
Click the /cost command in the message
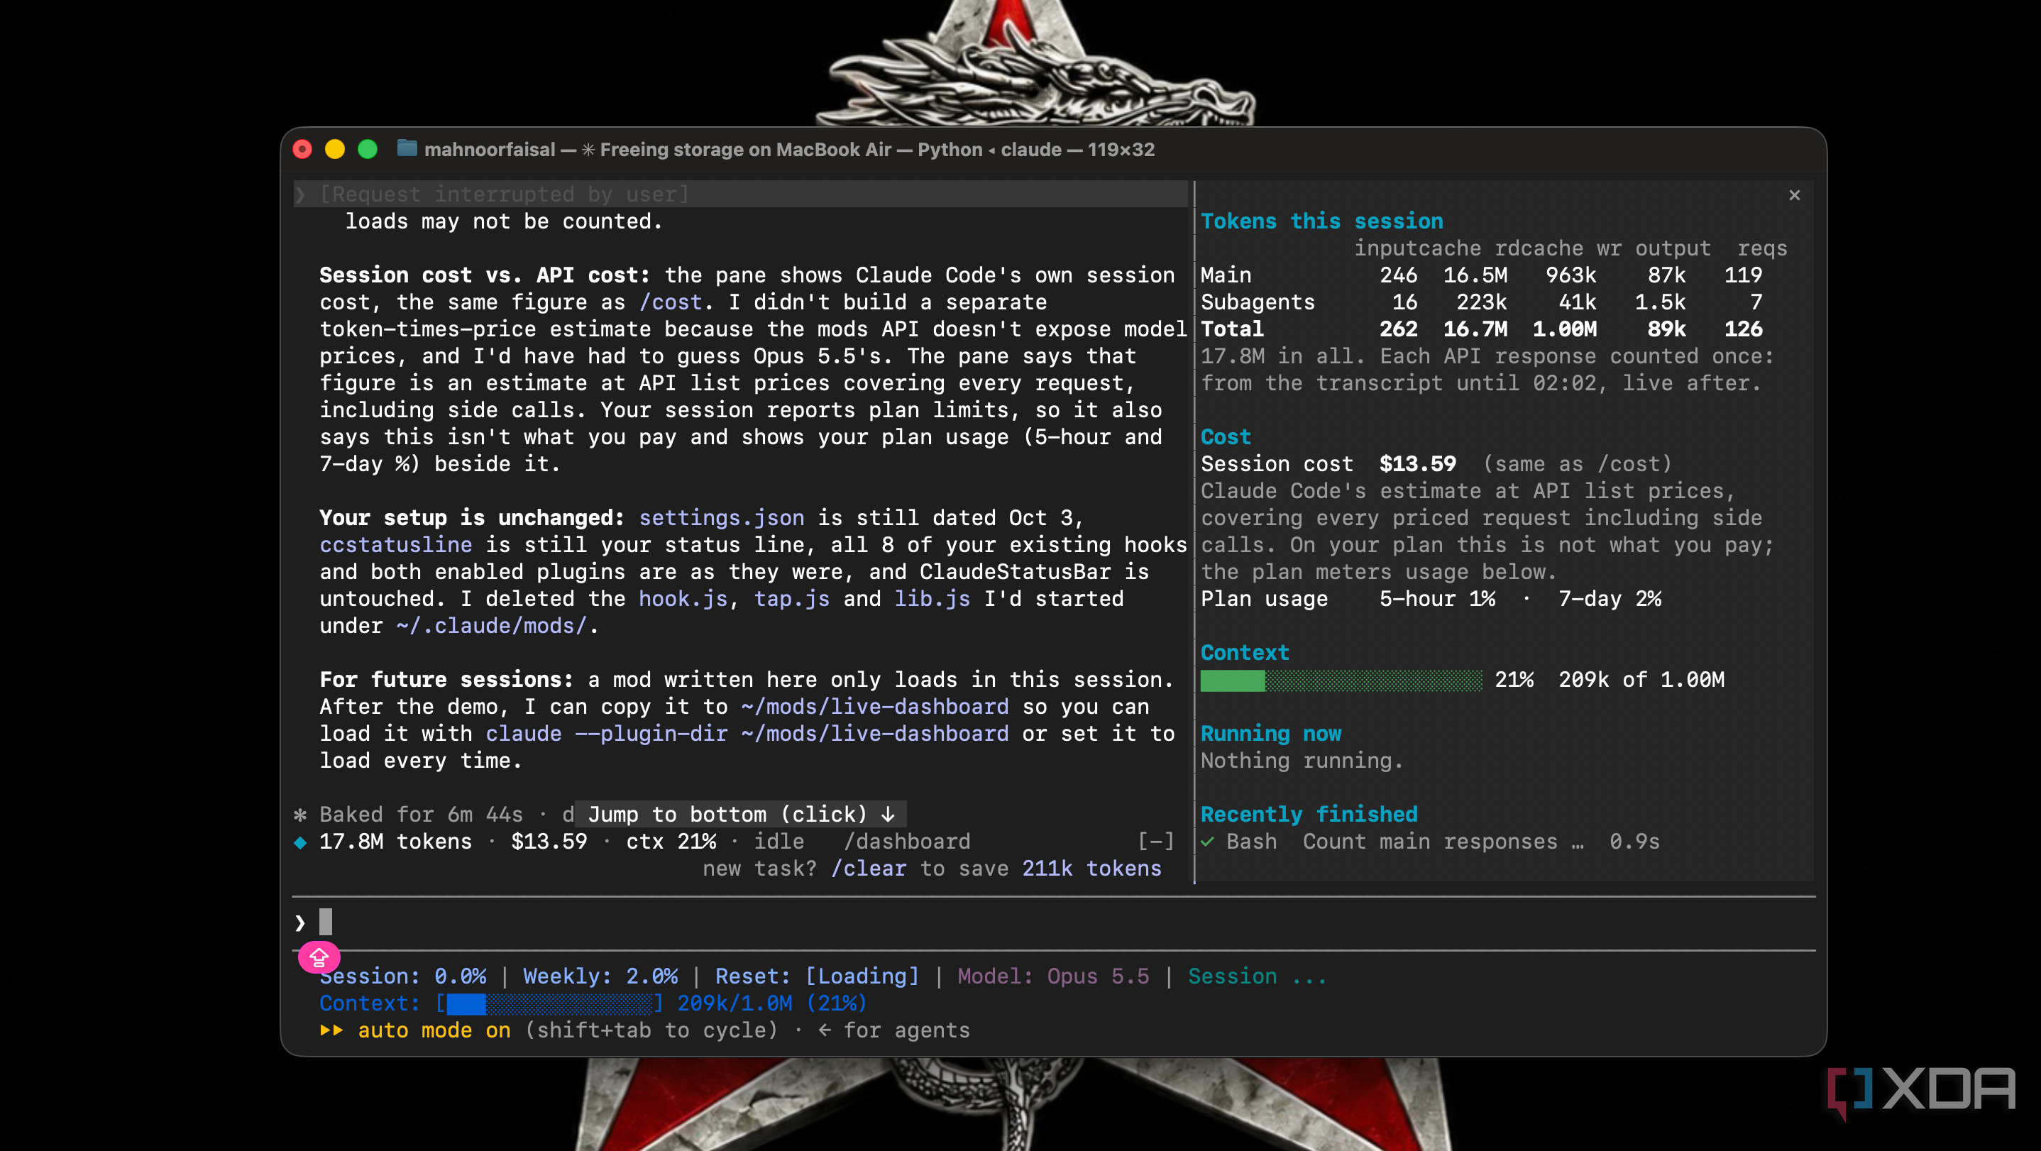pos(671,302)
